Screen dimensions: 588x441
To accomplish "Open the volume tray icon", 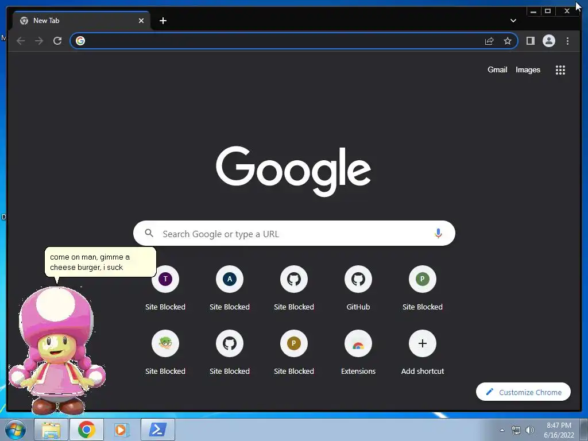I will [530, 430].
